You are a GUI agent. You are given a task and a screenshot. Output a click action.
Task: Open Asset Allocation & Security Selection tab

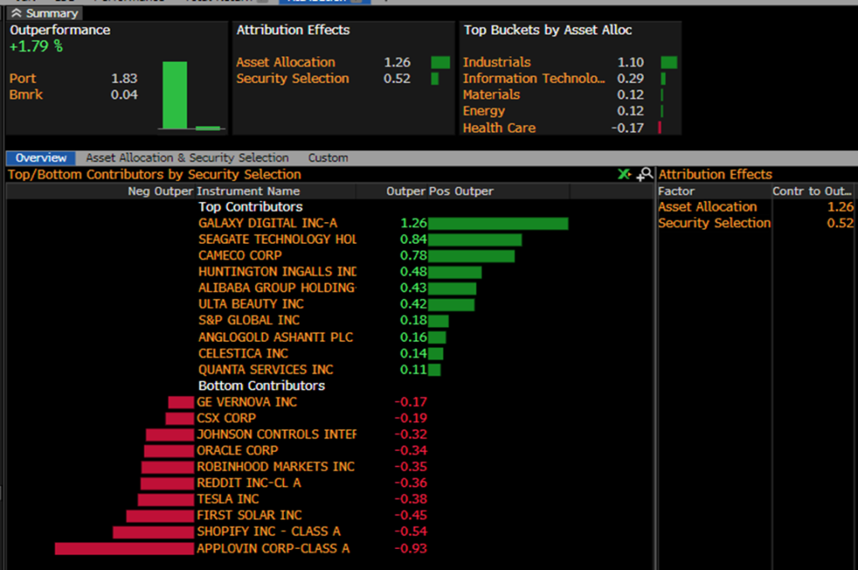click(187, 158)
